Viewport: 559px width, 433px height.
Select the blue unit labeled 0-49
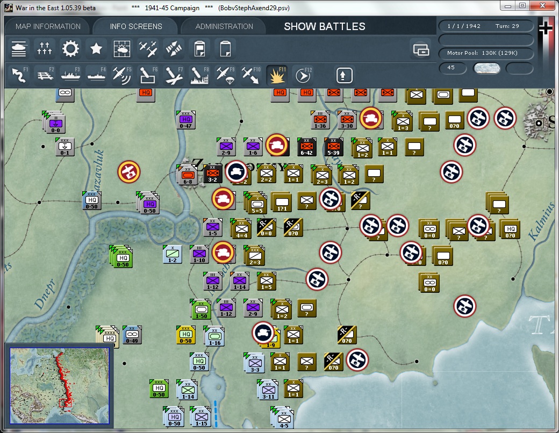click(132, 335)
